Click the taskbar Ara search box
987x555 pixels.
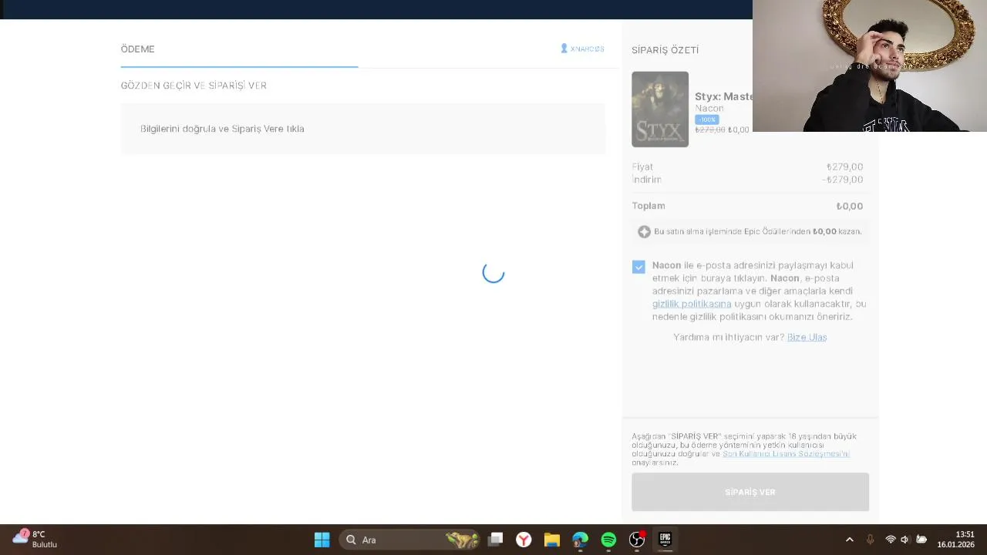[x=409, y=540]
